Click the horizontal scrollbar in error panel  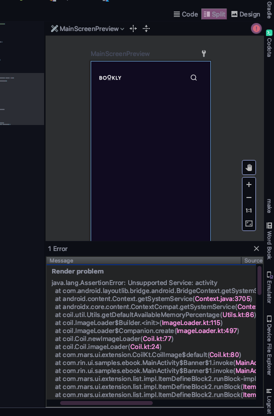[106, 403]
